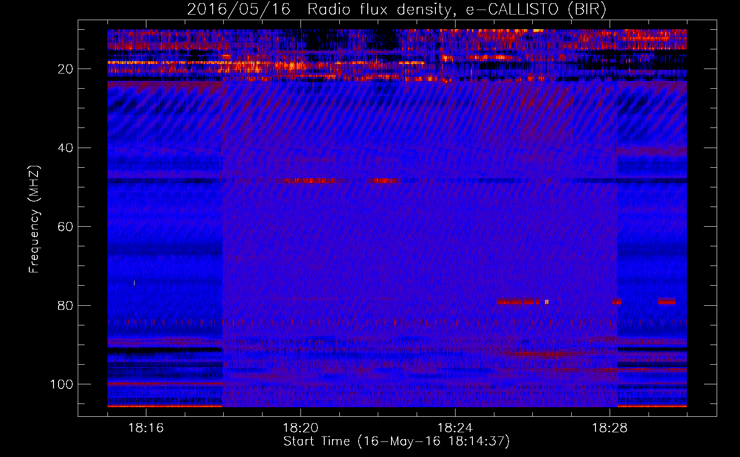
Task: Click the date "2016/05/16" in the title
Action: pos(239,10)
